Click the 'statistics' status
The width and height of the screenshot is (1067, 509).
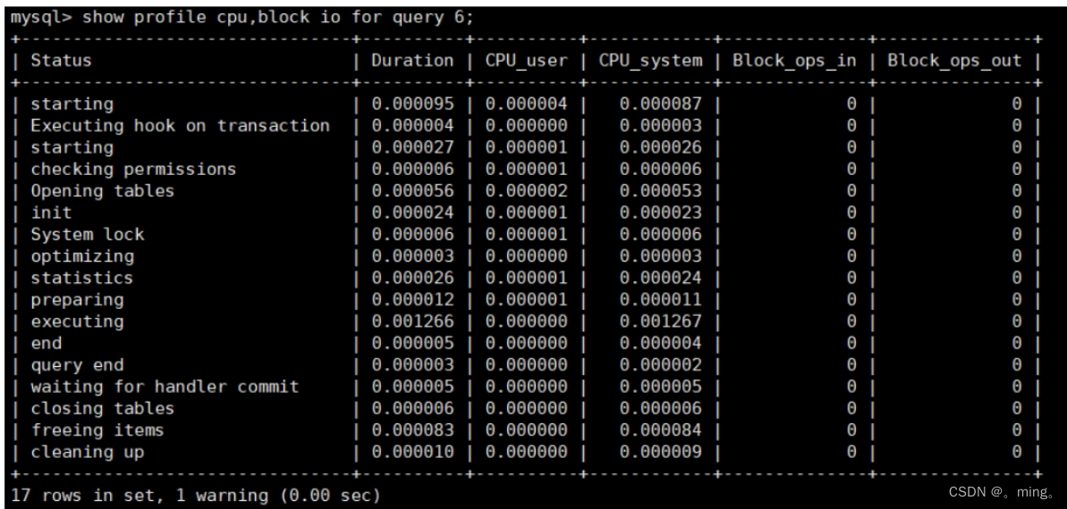click(81, 278)
